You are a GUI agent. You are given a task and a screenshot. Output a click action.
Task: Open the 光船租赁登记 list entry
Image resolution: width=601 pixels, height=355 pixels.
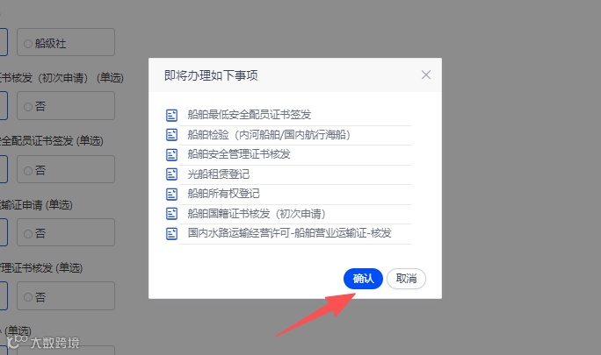[219, 174]
